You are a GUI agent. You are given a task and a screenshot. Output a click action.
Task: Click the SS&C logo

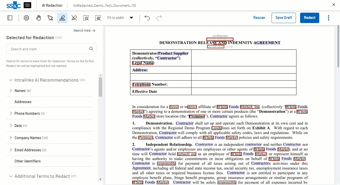13,5
